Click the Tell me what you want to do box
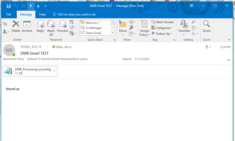The height and width of the screenshot is (141, 235). pos(74,14)
